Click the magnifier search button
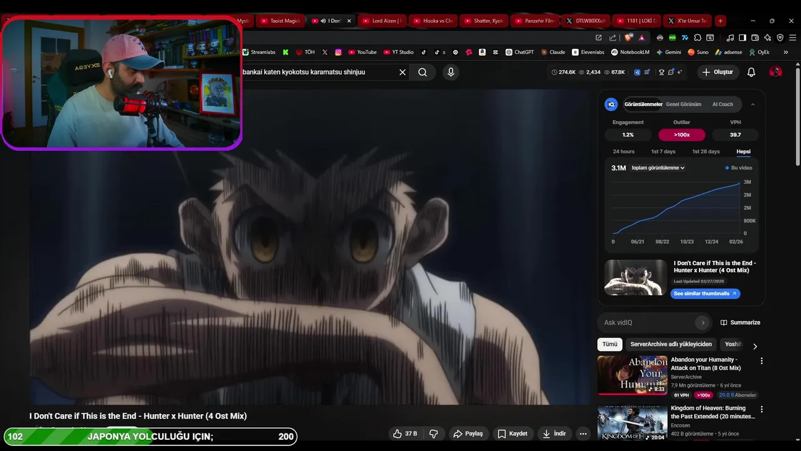Image resolution: width=801 pixels, height=451 pixels. click(422, 72)
